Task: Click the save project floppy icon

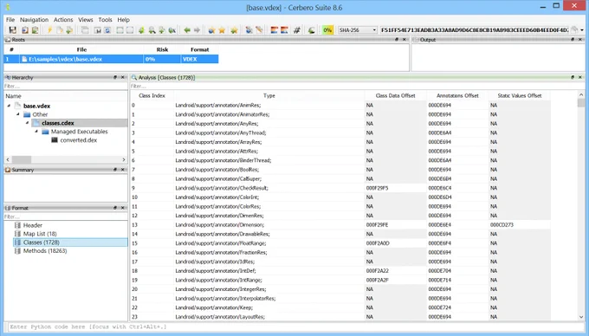Action: (13, 30)
